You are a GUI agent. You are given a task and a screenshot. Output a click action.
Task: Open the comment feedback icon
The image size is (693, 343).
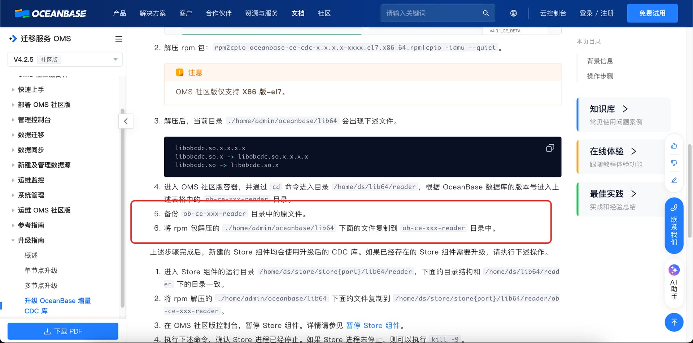pyautogui.click(x=674, y=163)
